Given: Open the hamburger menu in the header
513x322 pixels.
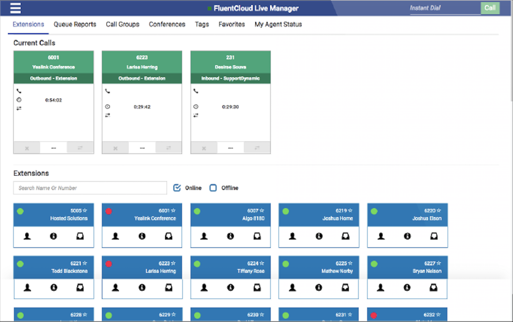Looking at the screenshot, I should click(x=15, y=8).
